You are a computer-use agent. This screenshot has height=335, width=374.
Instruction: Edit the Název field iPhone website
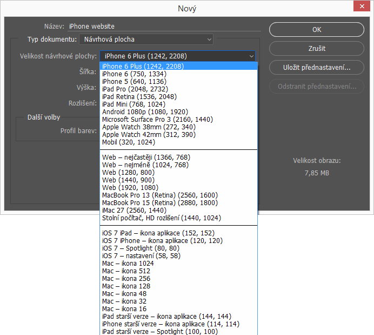(164, 27)
